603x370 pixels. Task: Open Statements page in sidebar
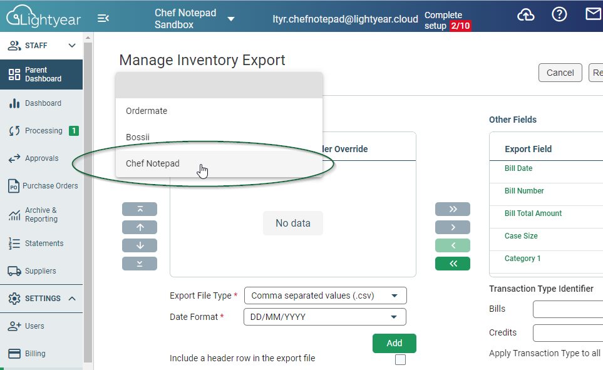click(x=41, y=244)
